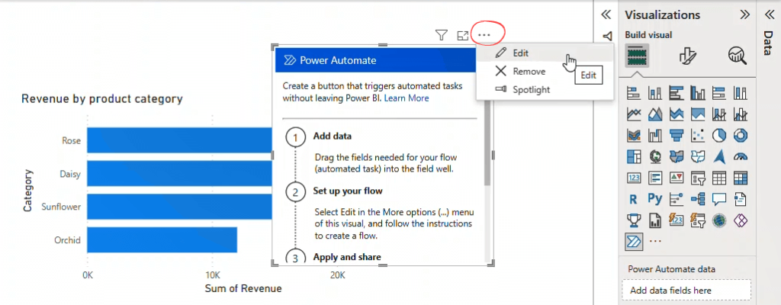Select the lightning-bolt Card (new) visual

click(x=677, y=220)
